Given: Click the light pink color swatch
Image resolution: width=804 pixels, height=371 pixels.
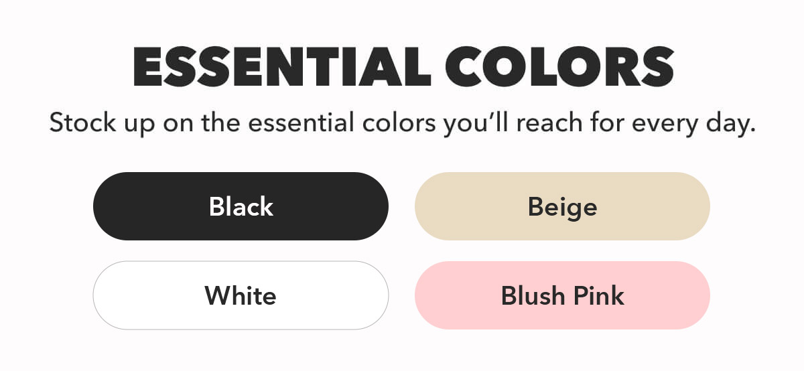Looking at the screenshot, I should click(562, 295).
